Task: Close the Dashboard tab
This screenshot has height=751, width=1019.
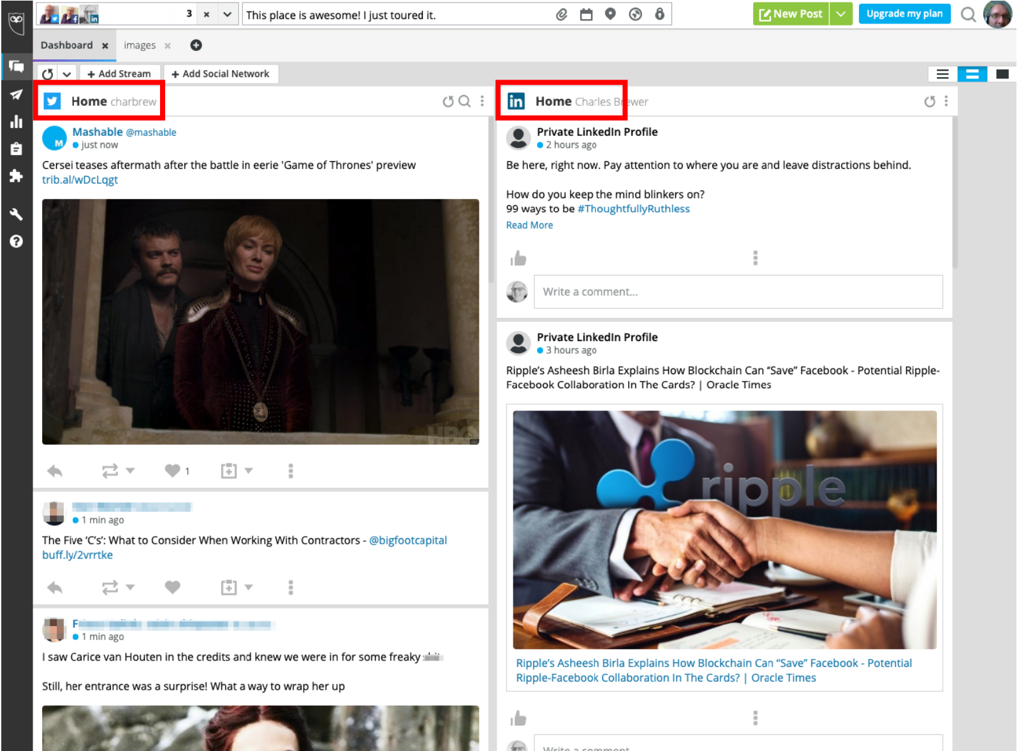Action: (105, 46)
